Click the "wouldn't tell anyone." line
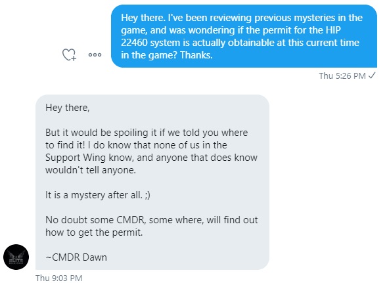 [91, 170]
